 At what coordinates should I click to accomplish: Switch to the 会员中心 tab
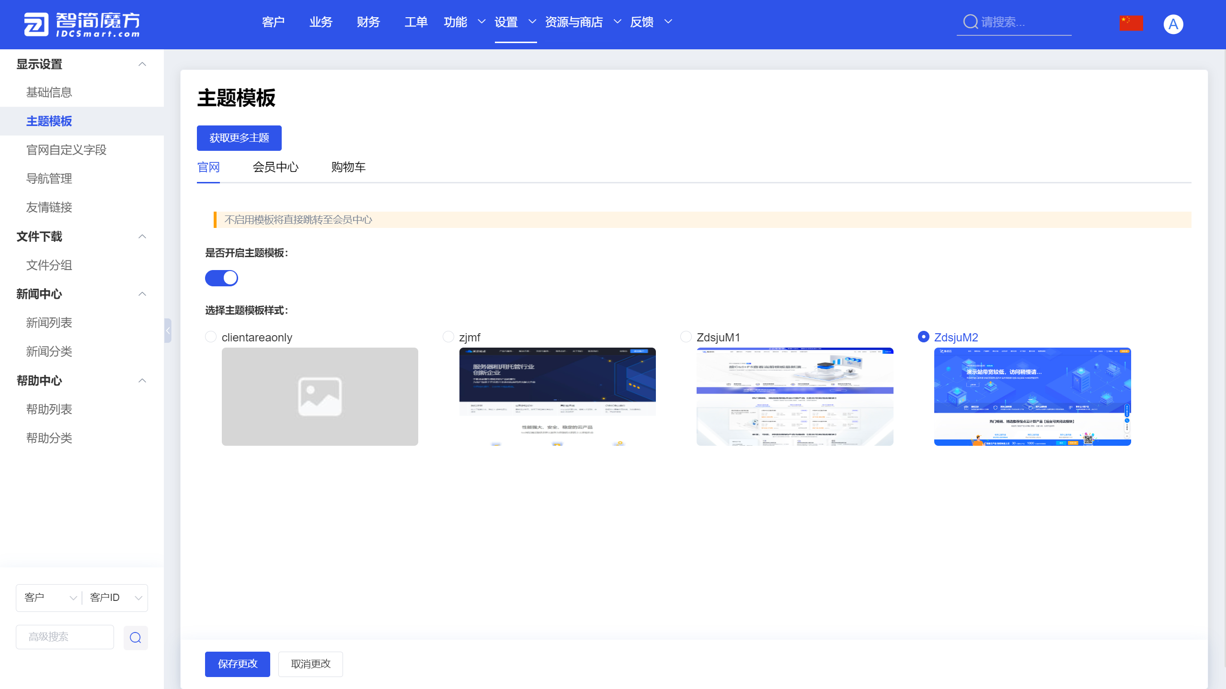pos(275,167)
